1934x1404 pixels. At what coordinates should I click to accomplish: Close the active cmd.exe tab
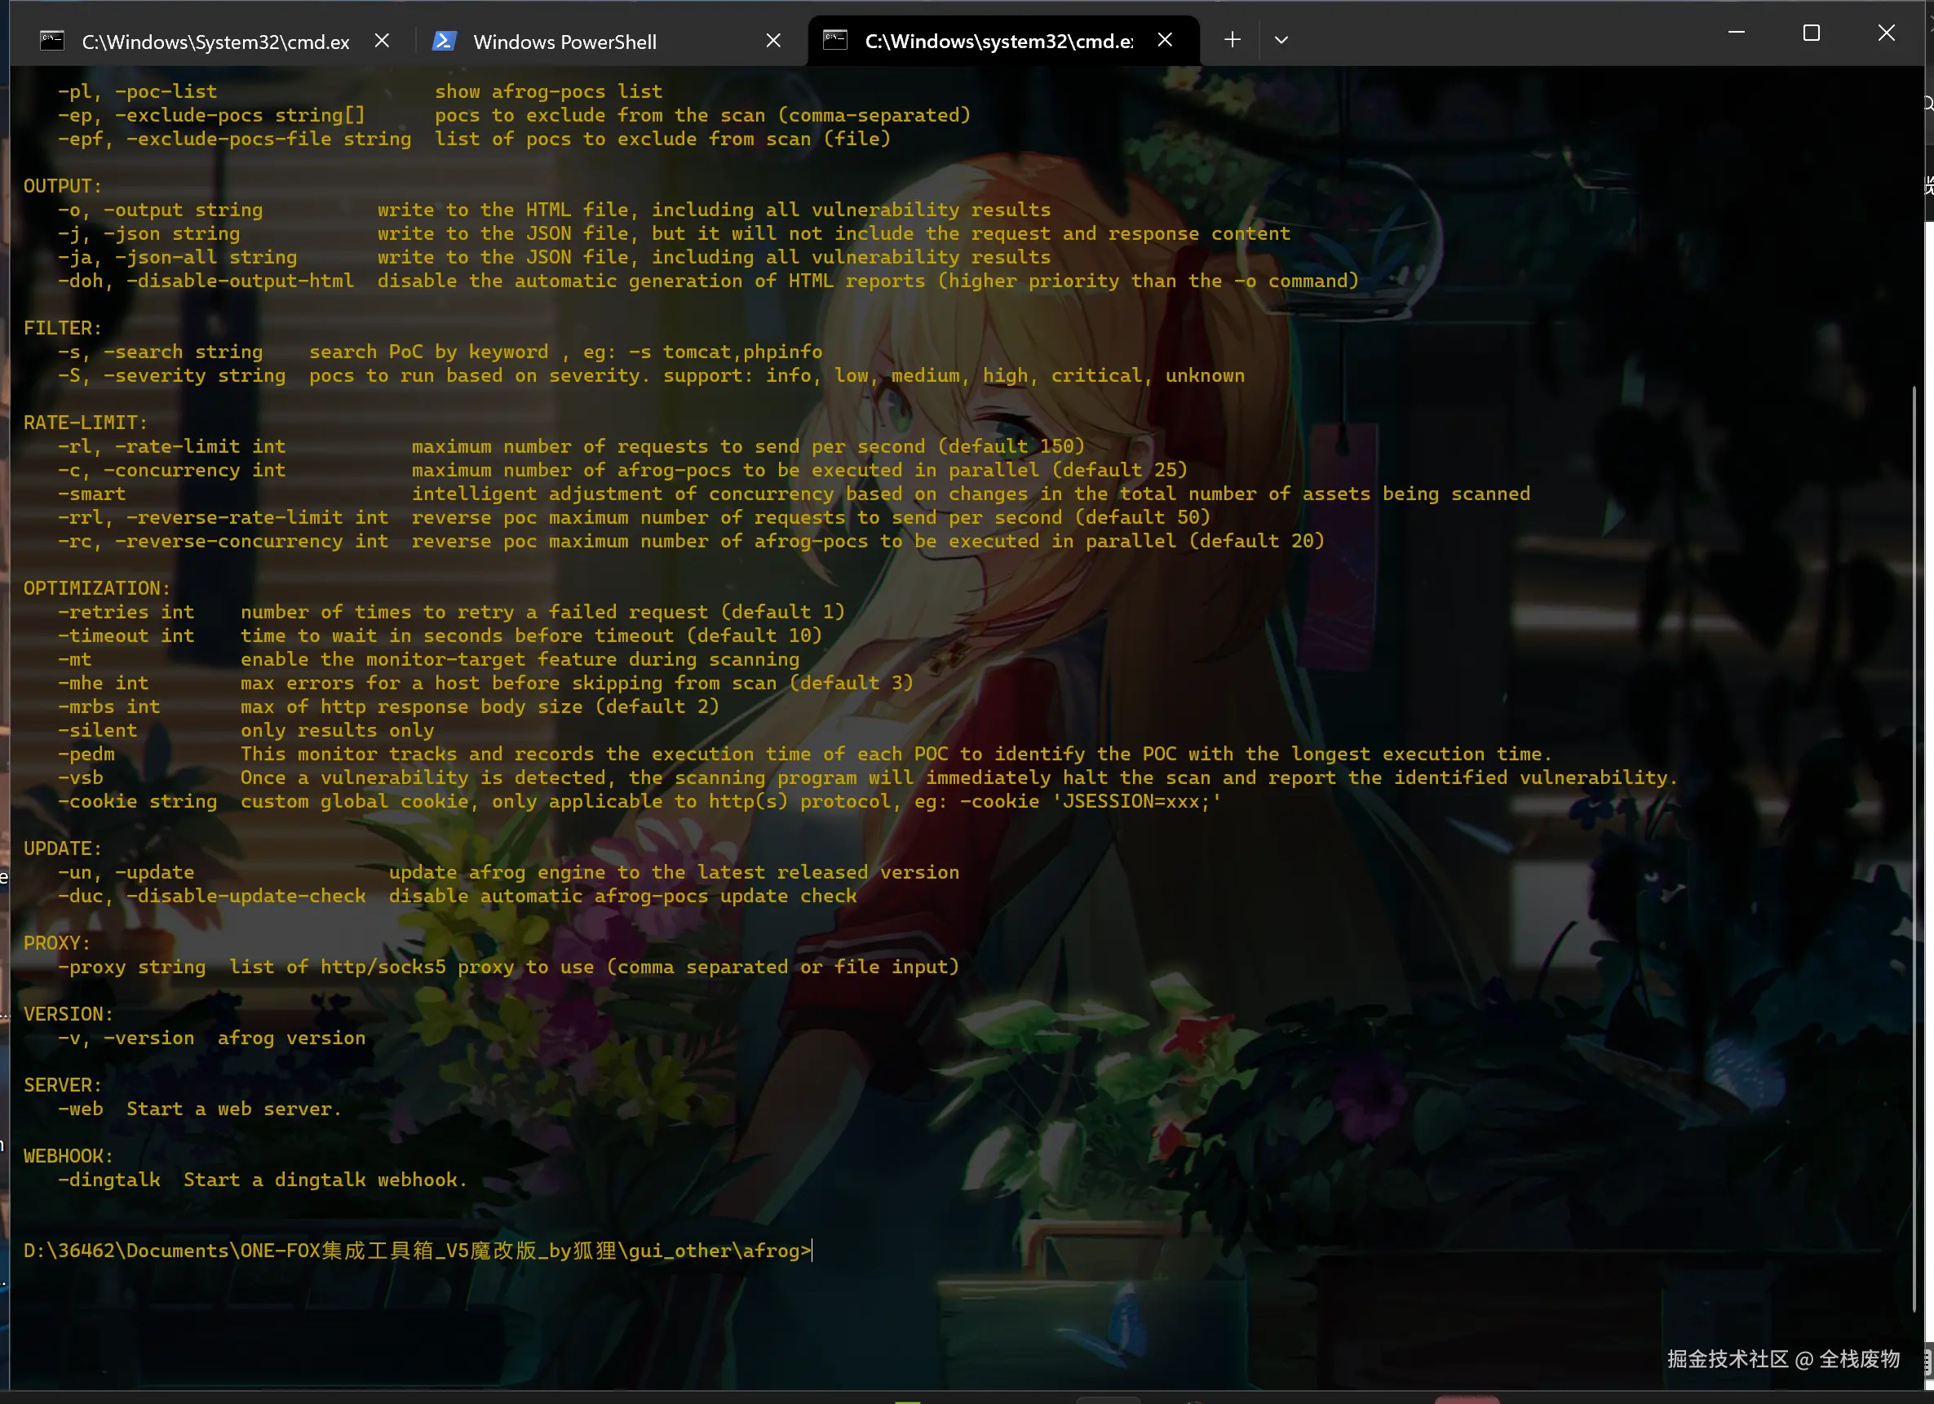click(x=1165, y=40)
